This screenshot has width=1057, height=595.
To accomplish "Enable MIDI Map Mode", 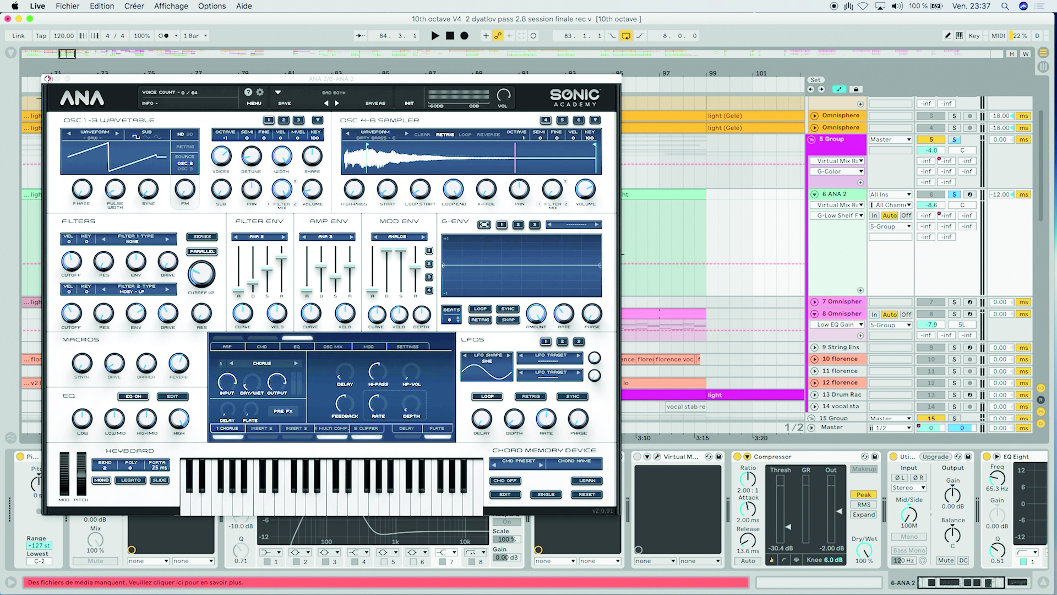I will (998, 36).
